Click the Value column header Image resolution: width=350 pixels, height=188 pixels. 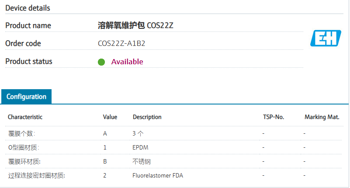coord(110,117)
